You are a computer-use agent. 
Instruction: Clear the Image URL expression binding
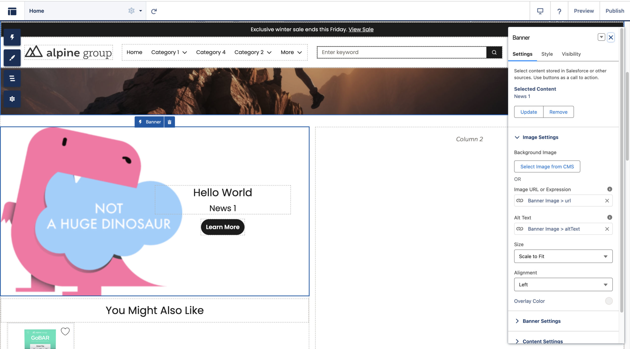click(607, 201)
